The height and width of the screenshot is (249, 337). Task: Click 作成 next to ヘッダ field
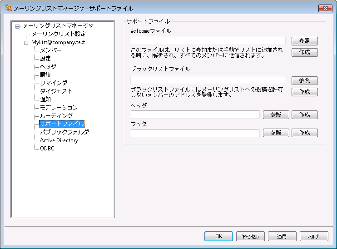pos(304,115)
